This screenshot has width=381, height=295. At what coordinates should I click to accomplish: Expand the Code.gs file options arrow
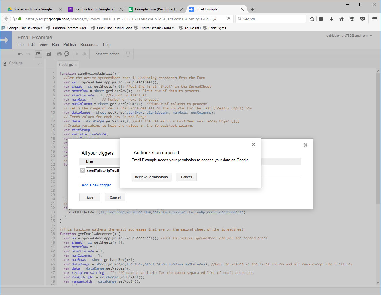[x=38, y=64]
